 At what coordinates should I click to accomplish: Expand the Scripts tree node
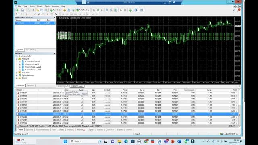[x=17, y=78]
